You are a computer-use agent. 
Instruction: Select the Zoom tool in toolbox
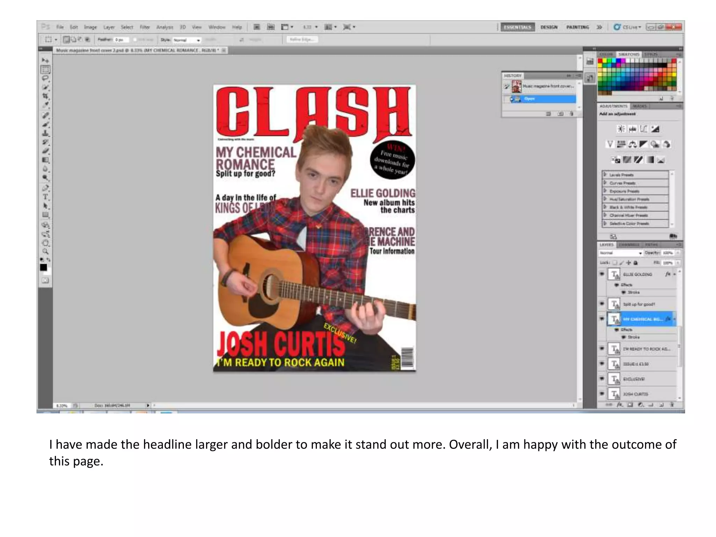click(45, 251)
